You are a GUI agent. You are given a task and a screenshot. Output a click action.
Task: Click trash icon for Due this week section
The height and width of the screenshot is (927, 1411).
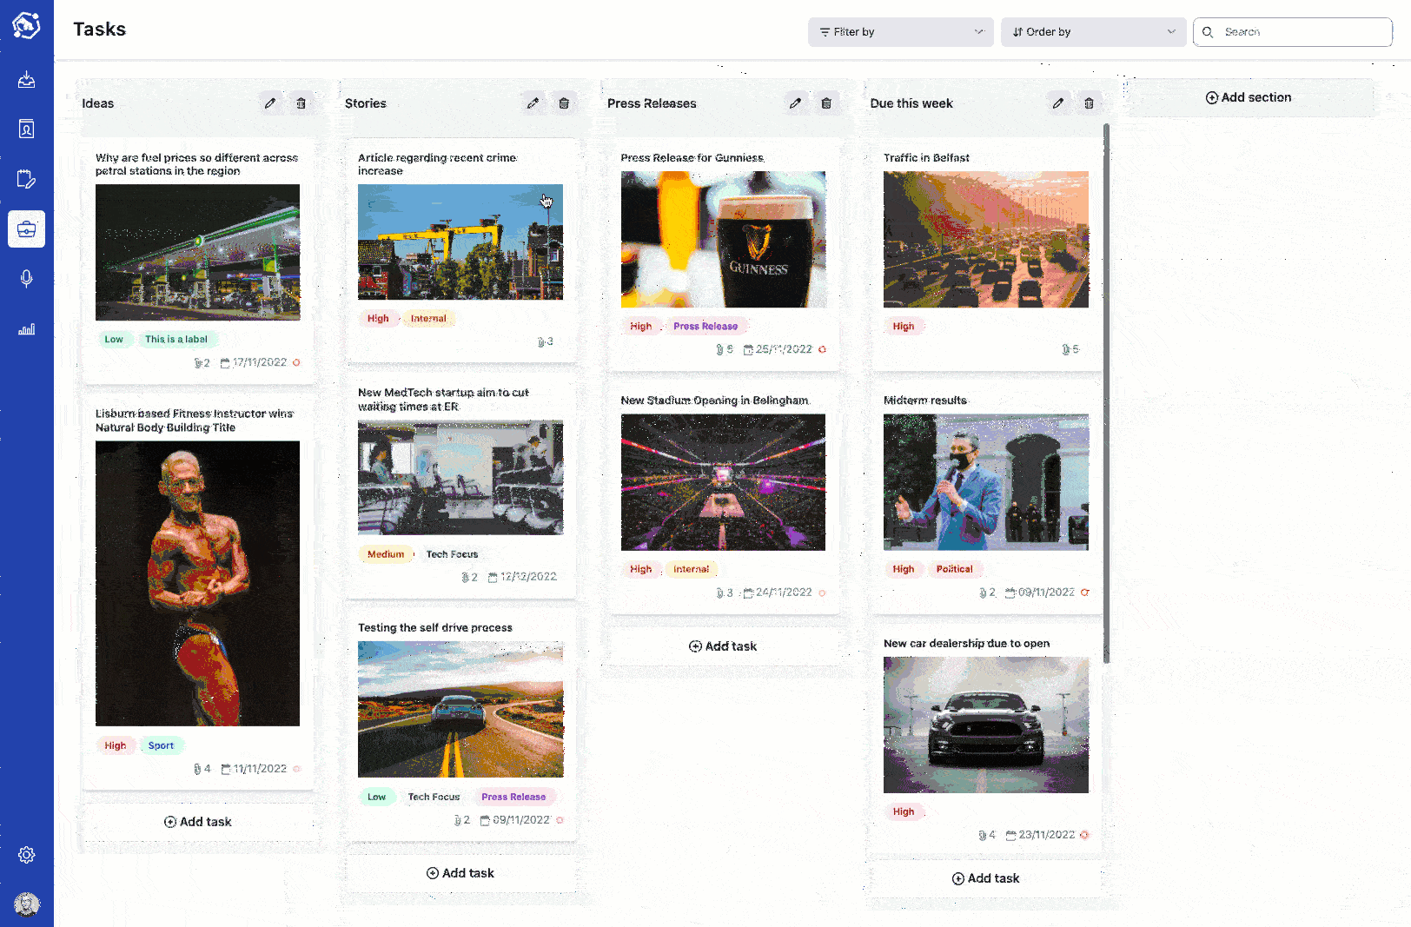click(x=1089, y=103)
